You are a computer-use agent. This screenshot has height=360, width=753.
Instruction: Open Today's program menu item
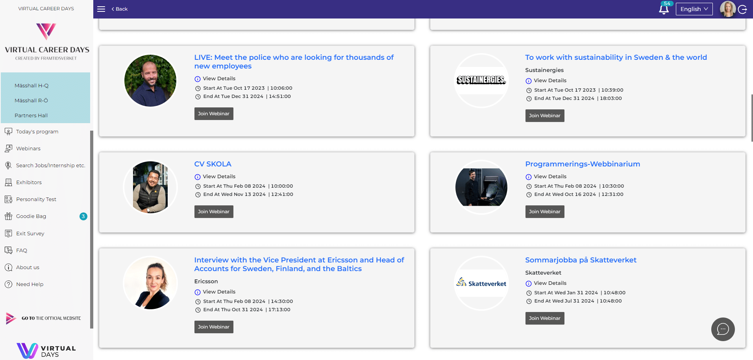pyautogui.click(x=37, y=131)
